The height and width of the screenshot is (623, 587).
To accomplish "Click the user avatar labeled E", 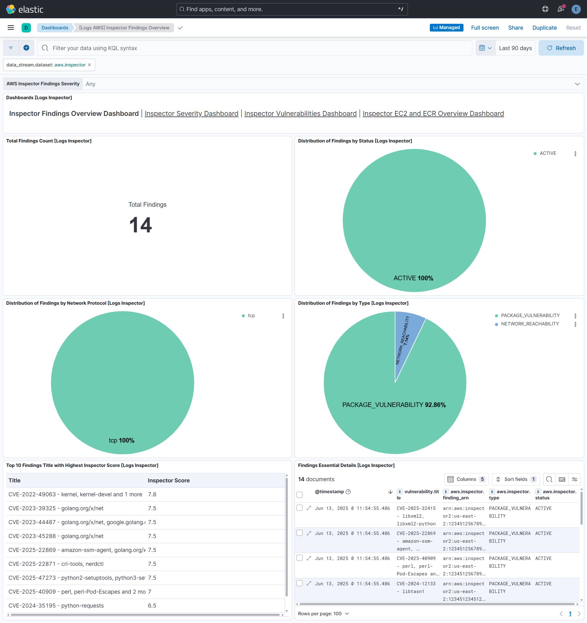I will tap(576, 9).
